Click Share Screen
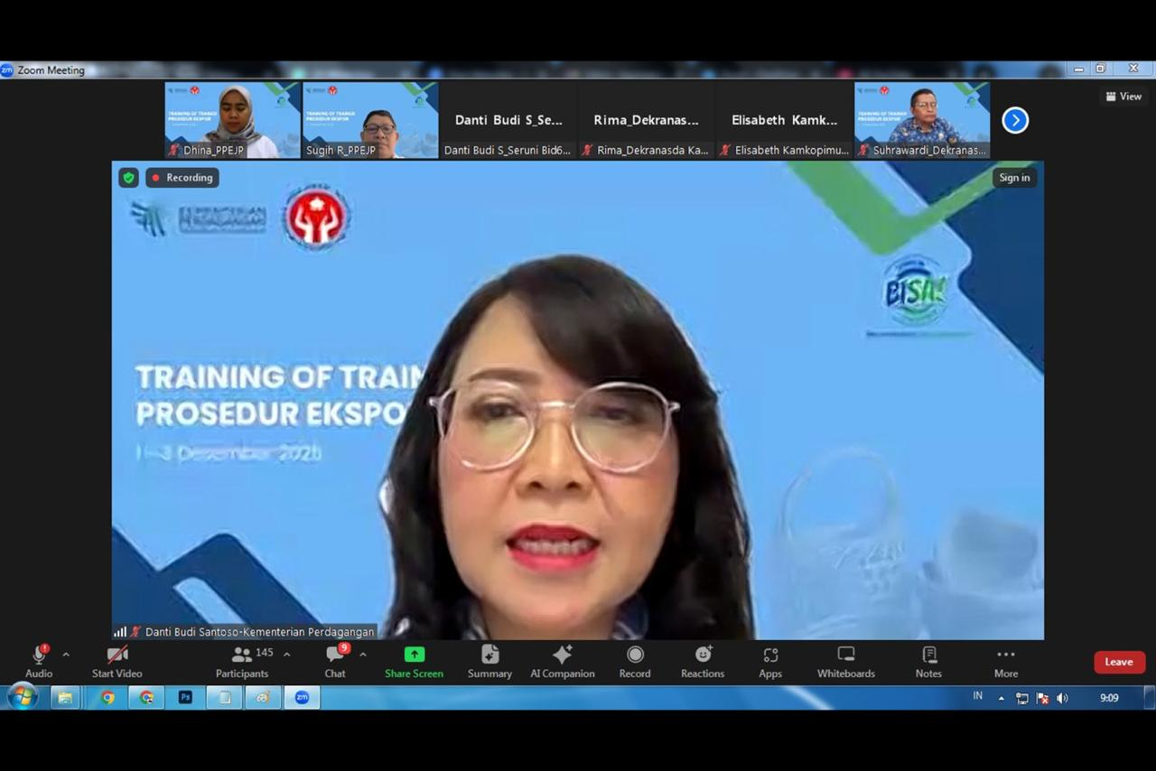 (414, 662)
